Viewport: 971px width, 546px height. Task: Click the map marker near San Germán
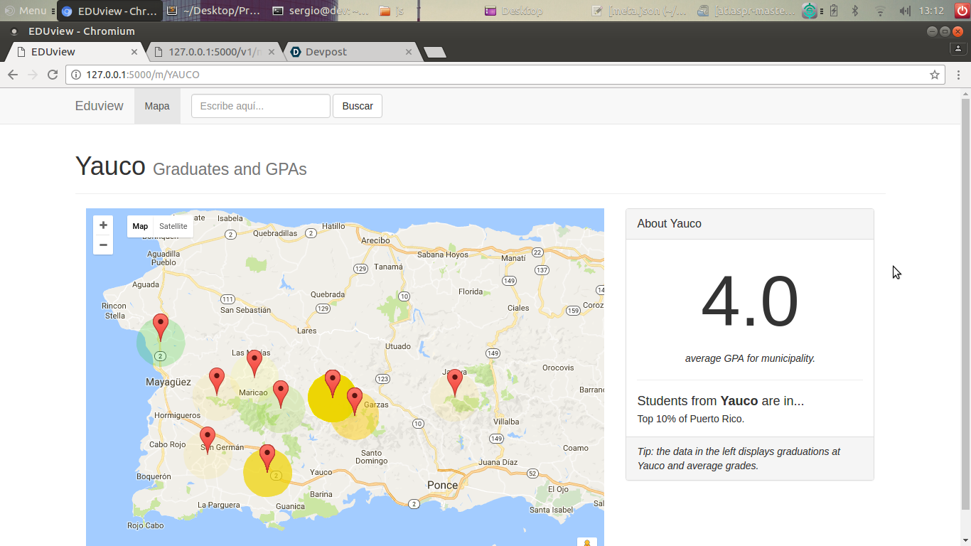click(208, 440)
